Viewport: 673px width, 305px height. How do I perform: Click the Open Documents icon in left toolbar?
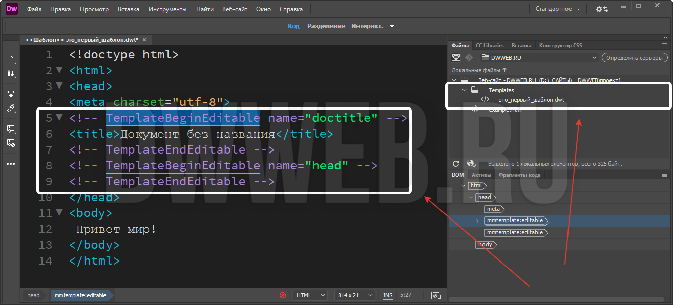(x=10, y=59)
